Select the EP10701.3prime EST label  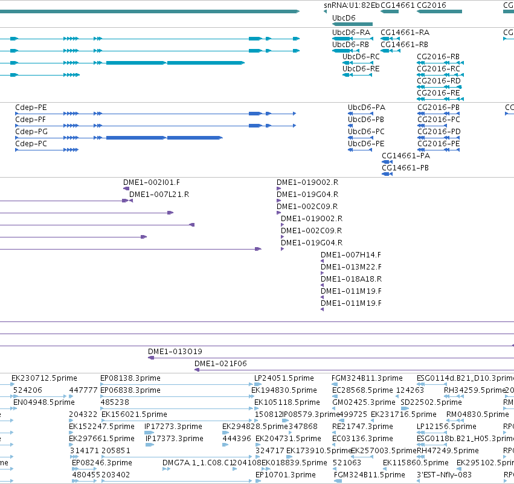coord(286,475)
